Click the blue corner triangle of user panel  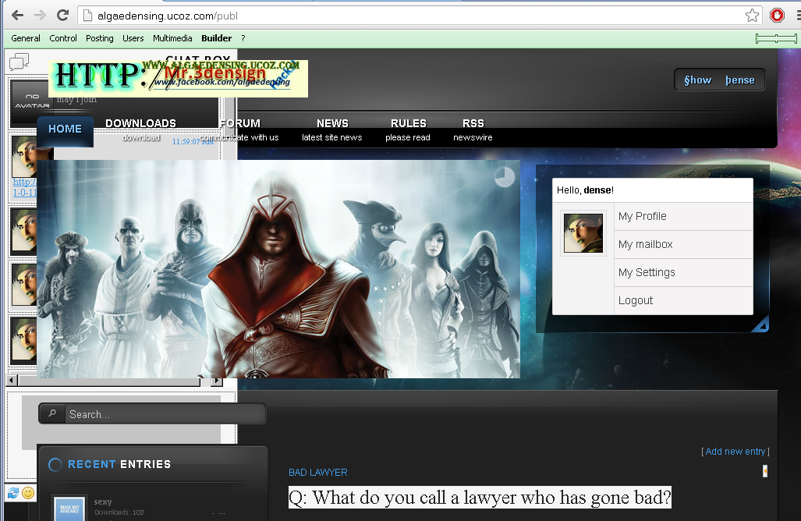[x=760, y=324]
